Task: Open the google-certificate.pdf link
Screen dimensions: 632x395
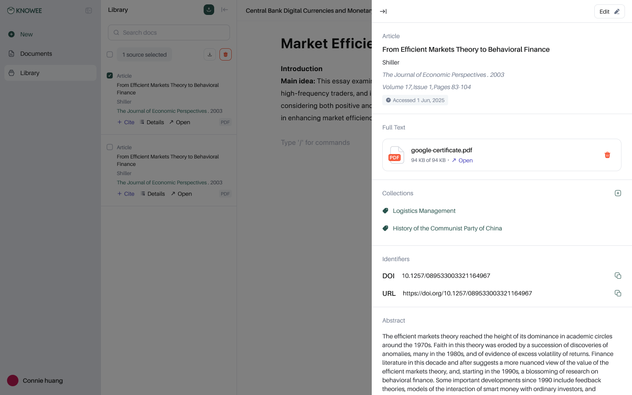Action: click(462, 161)
